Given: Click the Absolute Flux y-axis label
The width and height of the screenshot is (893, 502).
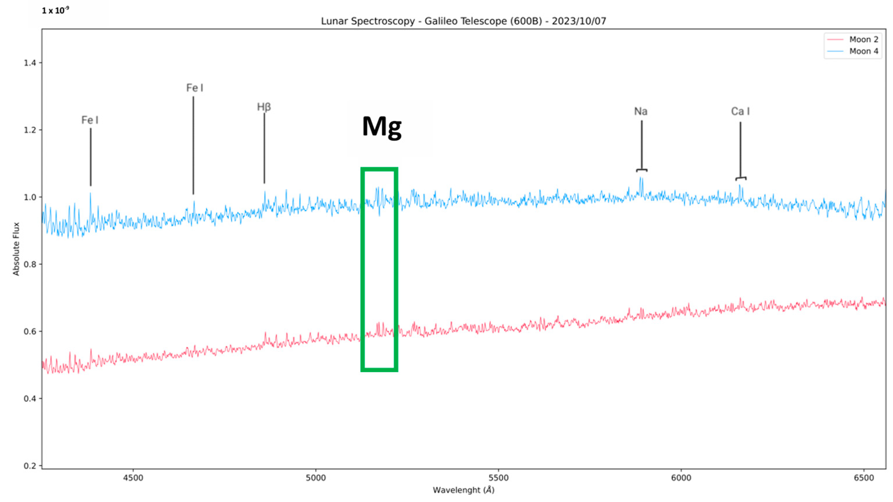Looking at the screenshot, I should point(16,249).
